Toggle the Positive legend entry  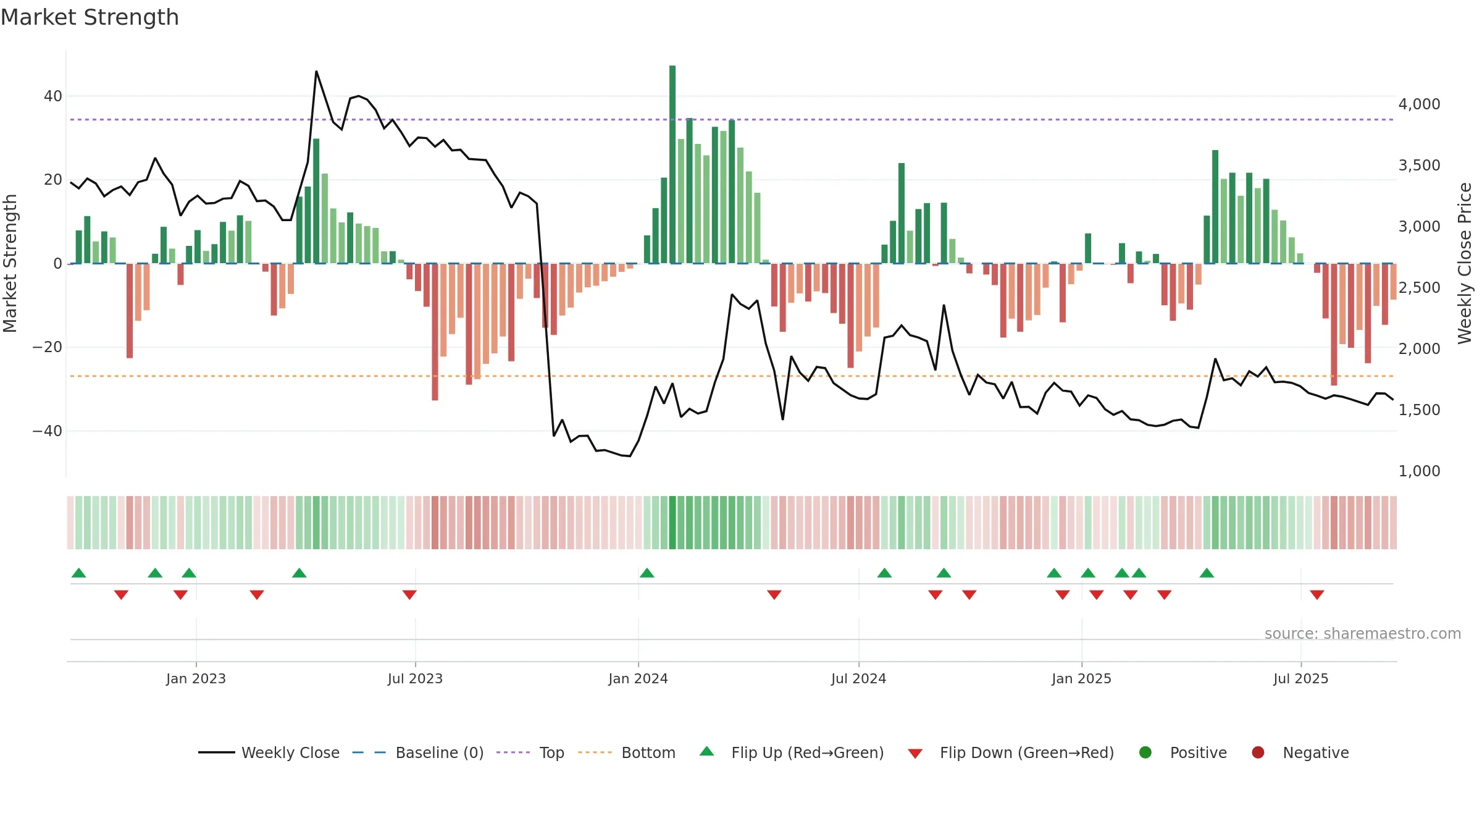click(x=1183, y=752)
